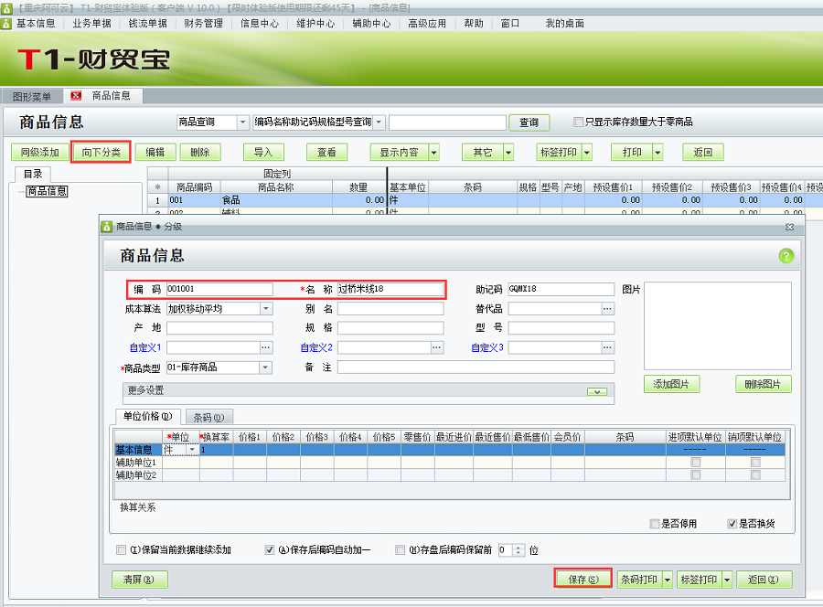
Task: Enable 是否停用 checkbox
Action: click(654, 524)
